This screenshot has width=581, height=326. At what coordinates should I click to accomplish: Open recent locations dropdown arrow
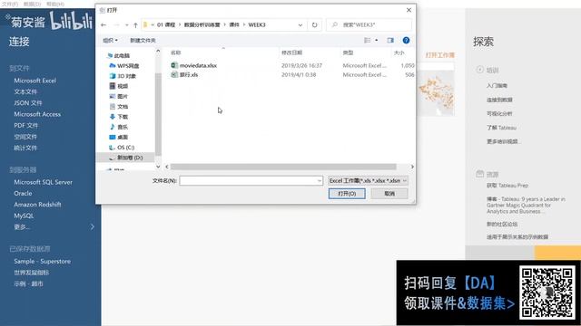[x=127, y=24]
